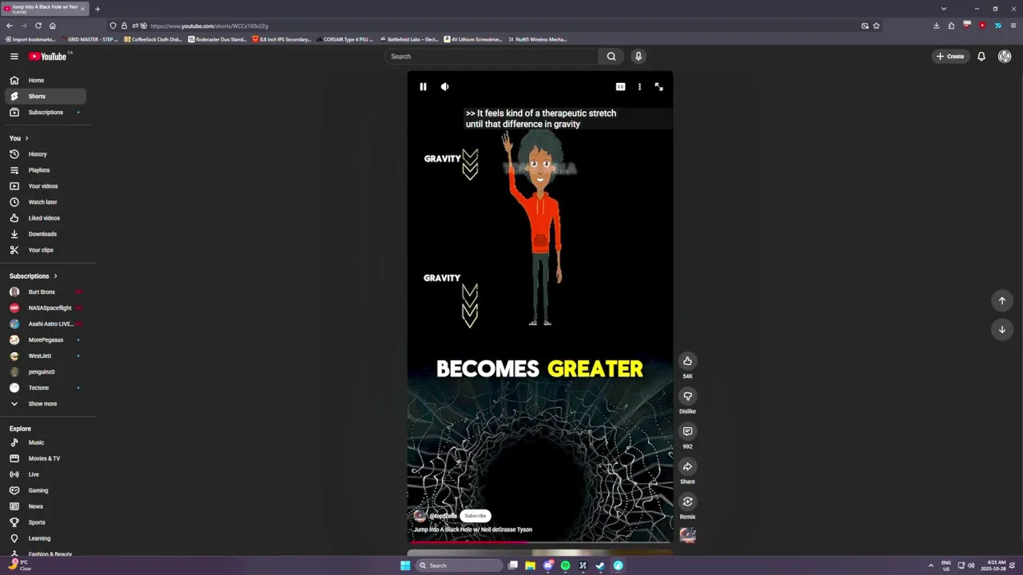This screenshot has height=575, width=1023.
Task: Open penguinz0 channel subscription
Action: tap(46, 371)
